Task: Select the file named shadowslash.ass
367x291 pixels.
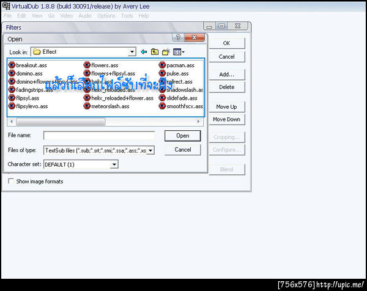Action: click(x=181, y=90)
